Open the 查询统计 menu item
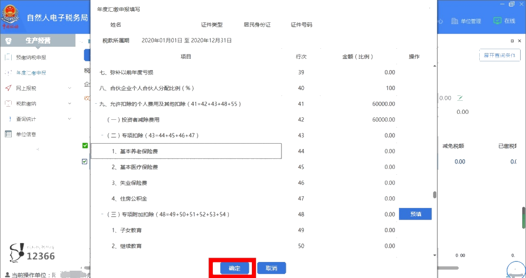 [x=26, y=119]
